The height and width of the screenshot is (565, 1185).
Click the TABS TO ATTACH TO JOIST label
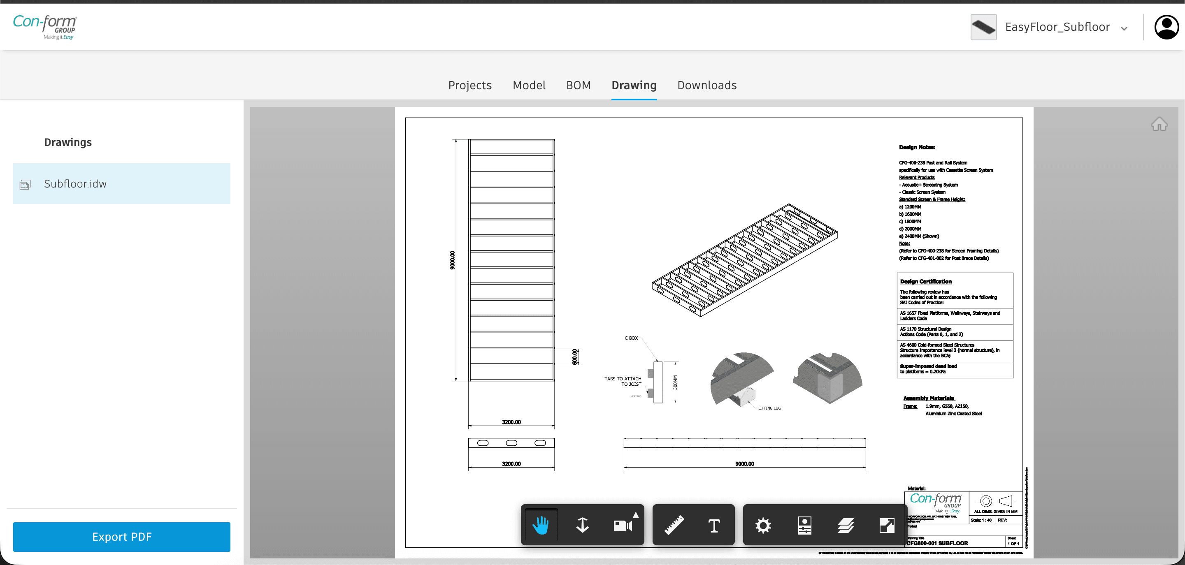(623, 382)
